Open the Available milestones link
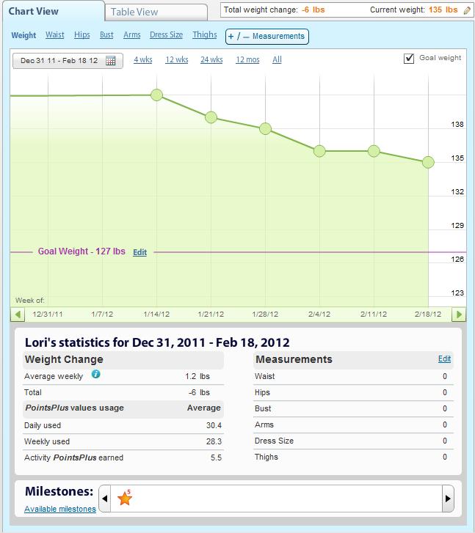The height and width of the screenshot is (533, 475). [59, 509]
